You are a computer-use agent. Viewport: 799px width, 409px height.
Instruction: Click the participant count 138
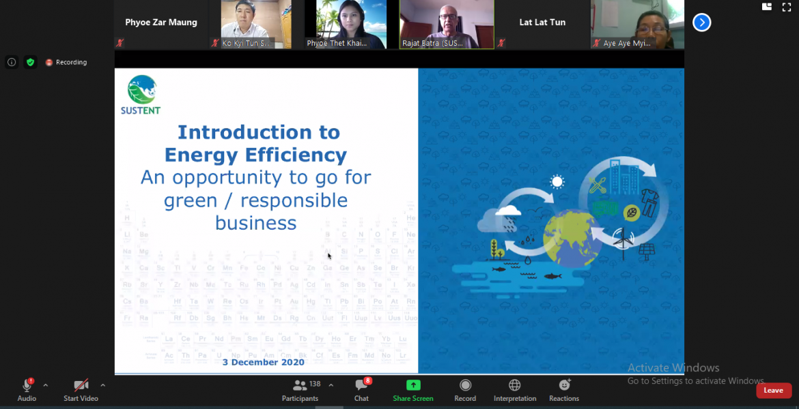[x=315, y=384]
